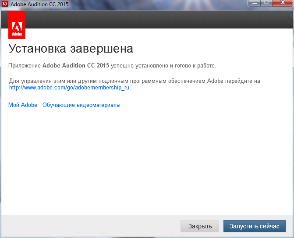
Task: Open the adobemembership_ru hyperlink
Action: (69, 88)
